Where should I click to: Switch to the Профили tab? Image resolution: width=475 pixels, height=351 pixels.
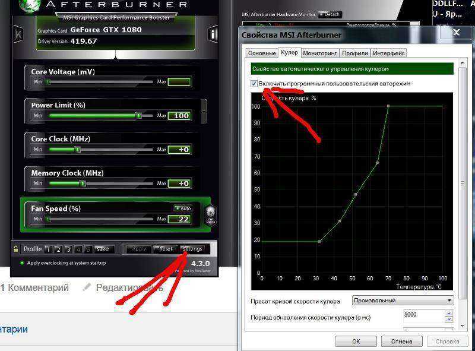pos(354,53)
